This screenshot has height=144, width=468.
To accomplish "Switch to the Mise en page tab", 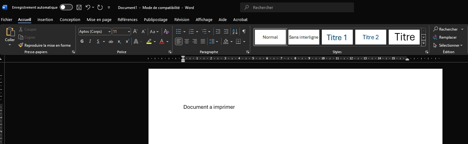I will (x=99, y=19).
